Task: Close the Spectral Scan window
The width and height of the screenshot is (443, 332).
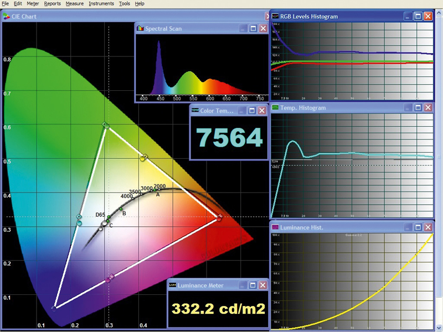Action: (x=264, y=28)
